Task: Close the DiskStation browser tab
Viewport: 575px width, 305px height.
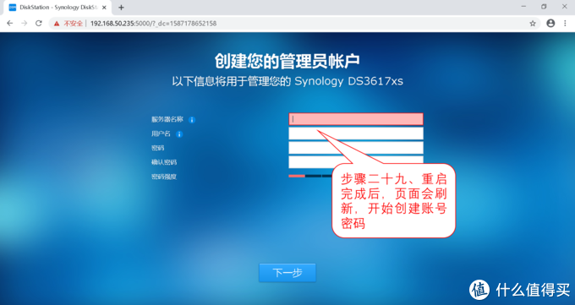Action: click(104, 8)
